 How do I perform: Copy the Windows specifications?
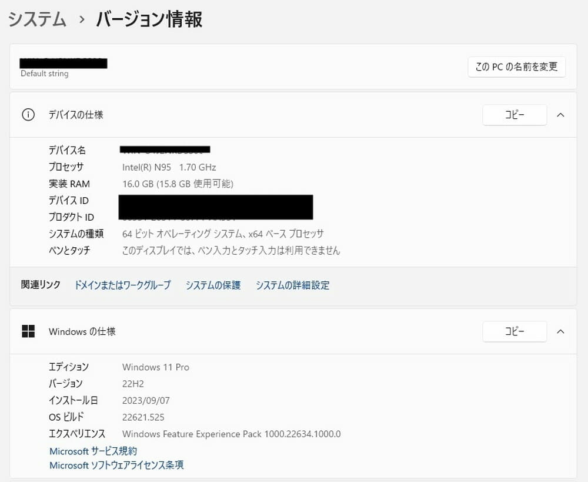(x=514, y=332)
